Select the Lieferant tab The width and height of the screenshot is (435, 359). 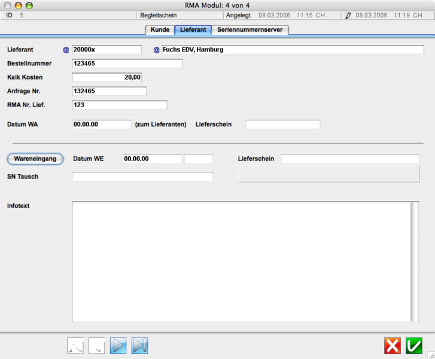tap(193, 29)
